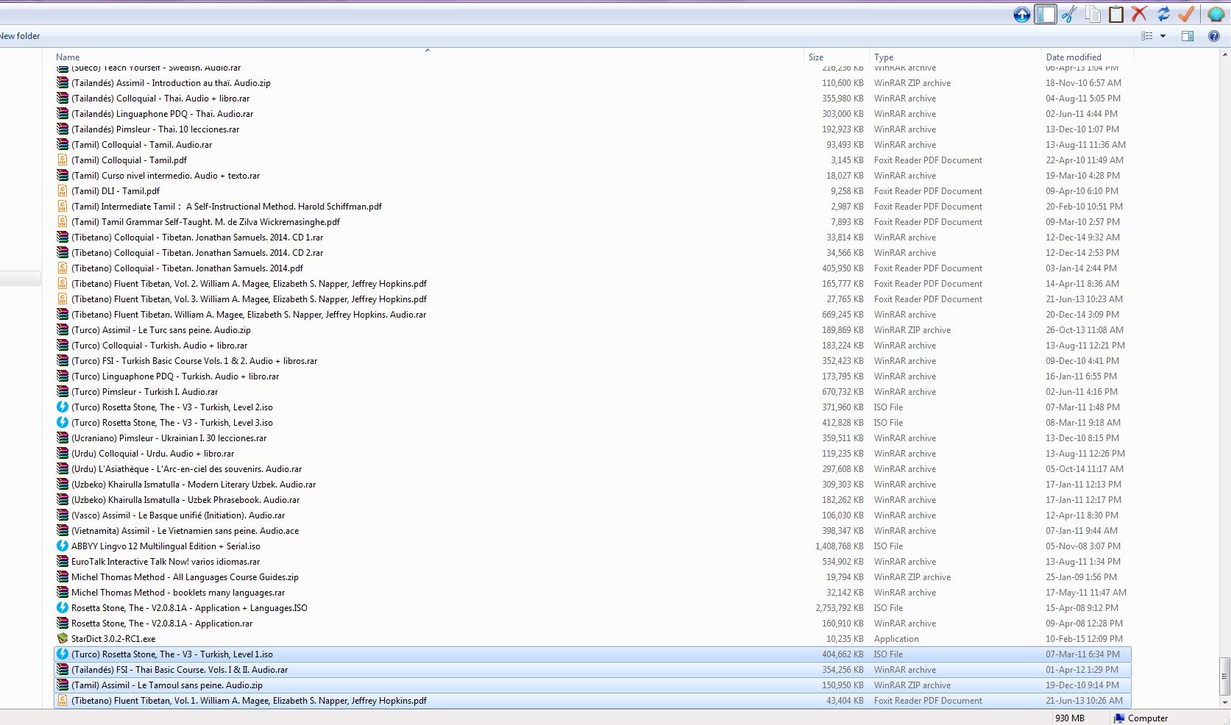Screen dimensions: 1231x725
Task: Click the orange checkmark icon
Action: click(1186, 14)
